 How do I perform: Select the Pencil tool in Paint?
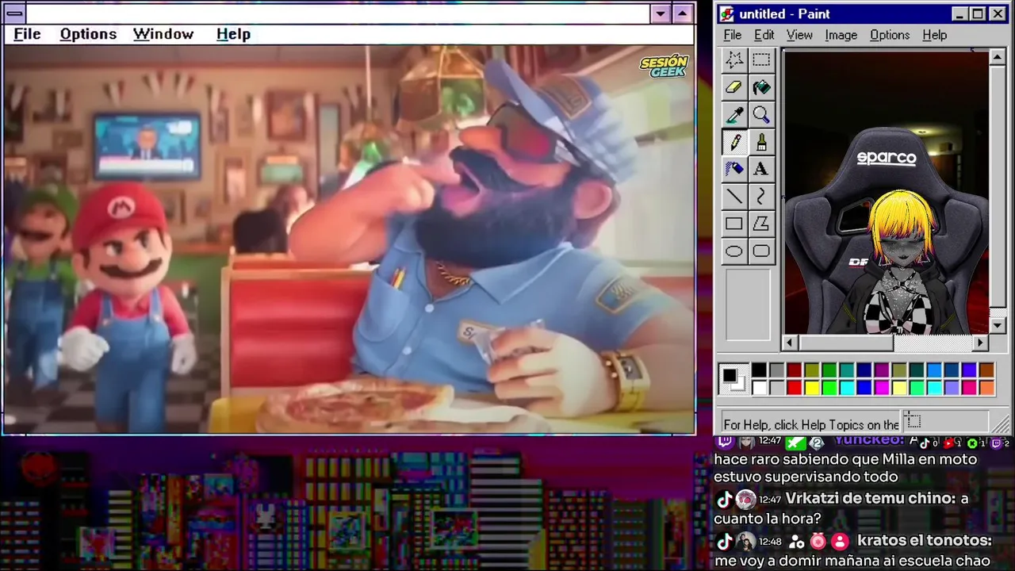pos(734,142)
